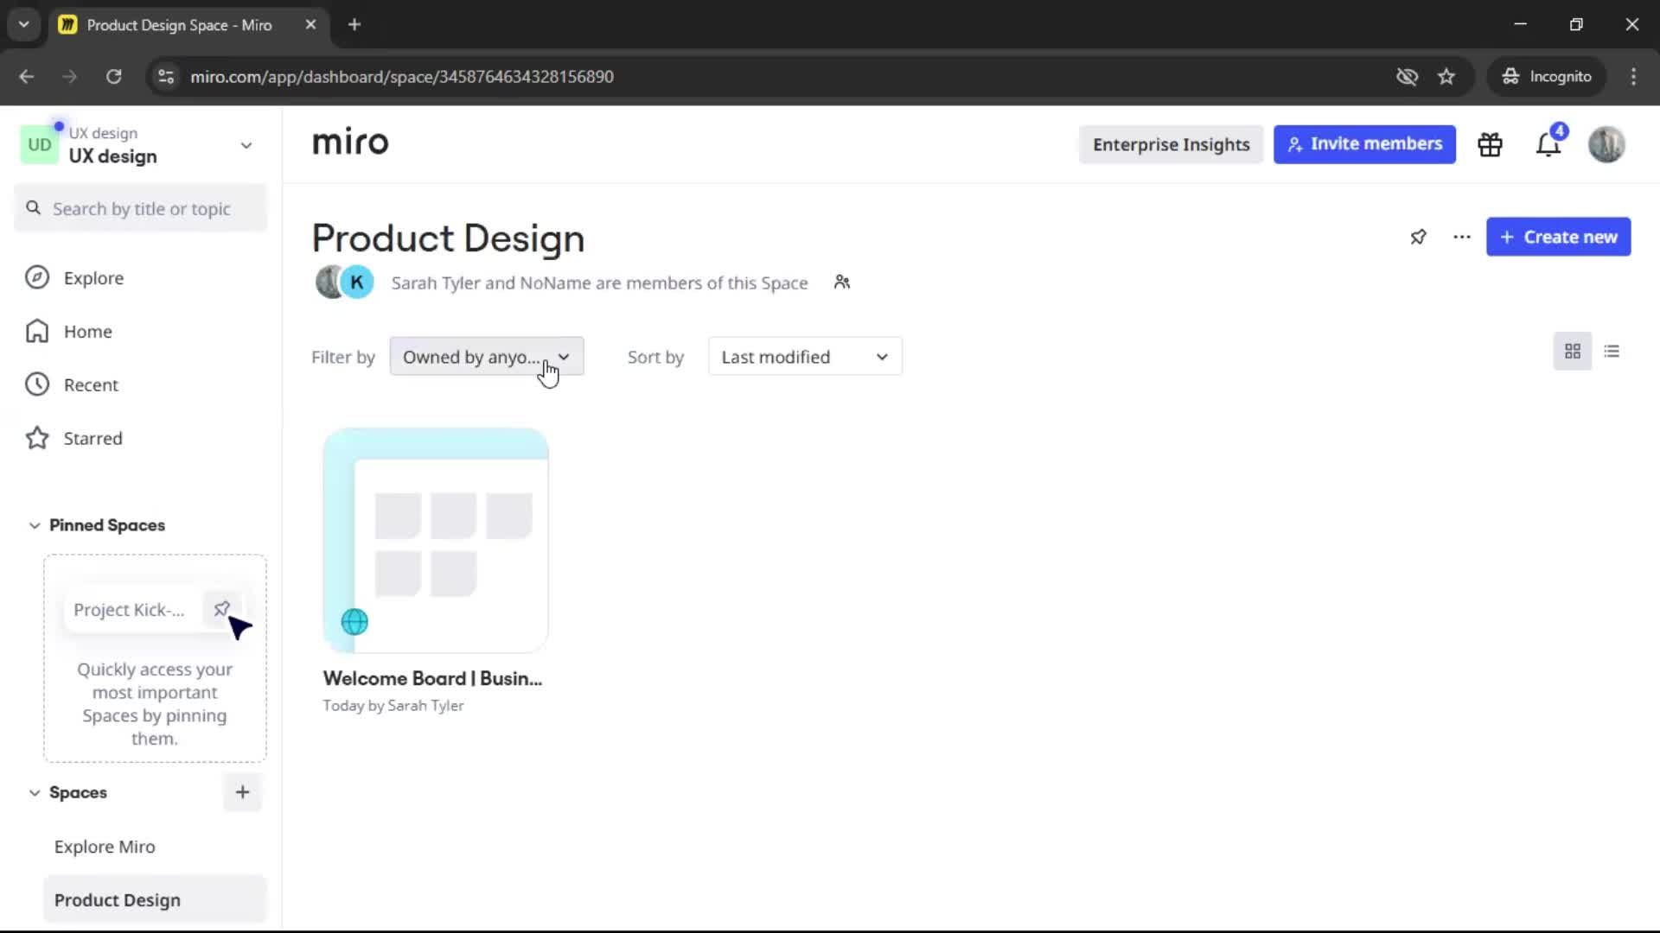This screenshot has width=1660, height=933.
Task: Open the tab search dropdown
Action: point(24,24)
